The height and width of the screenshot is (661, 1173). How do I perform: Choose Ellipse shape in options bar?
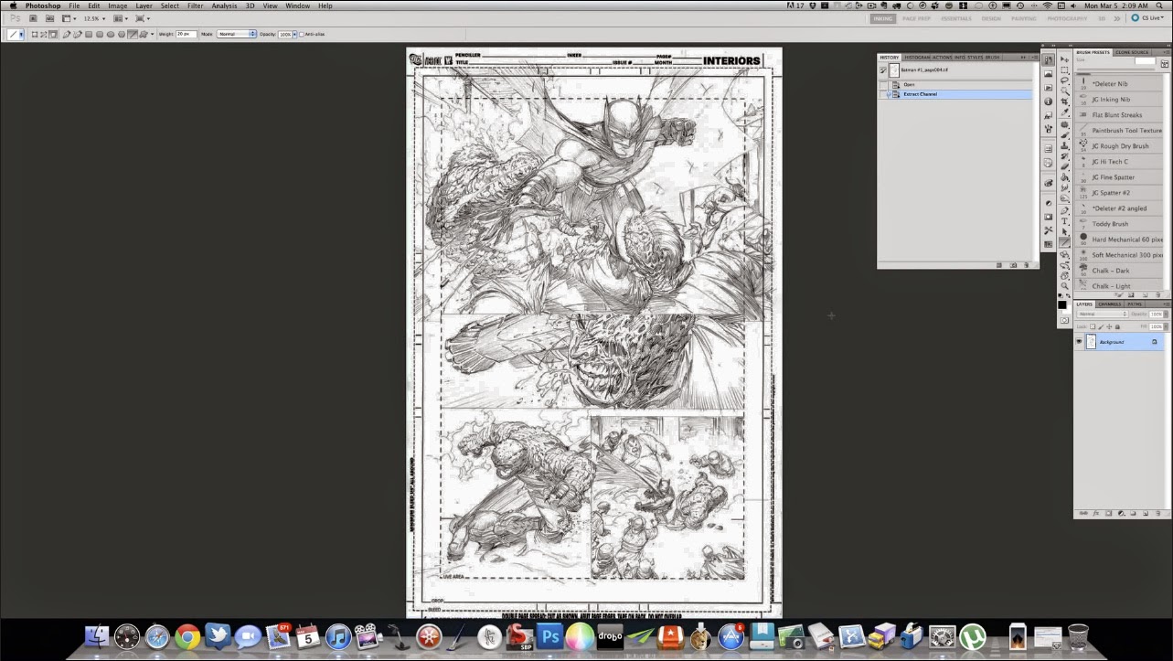[111, 35]
